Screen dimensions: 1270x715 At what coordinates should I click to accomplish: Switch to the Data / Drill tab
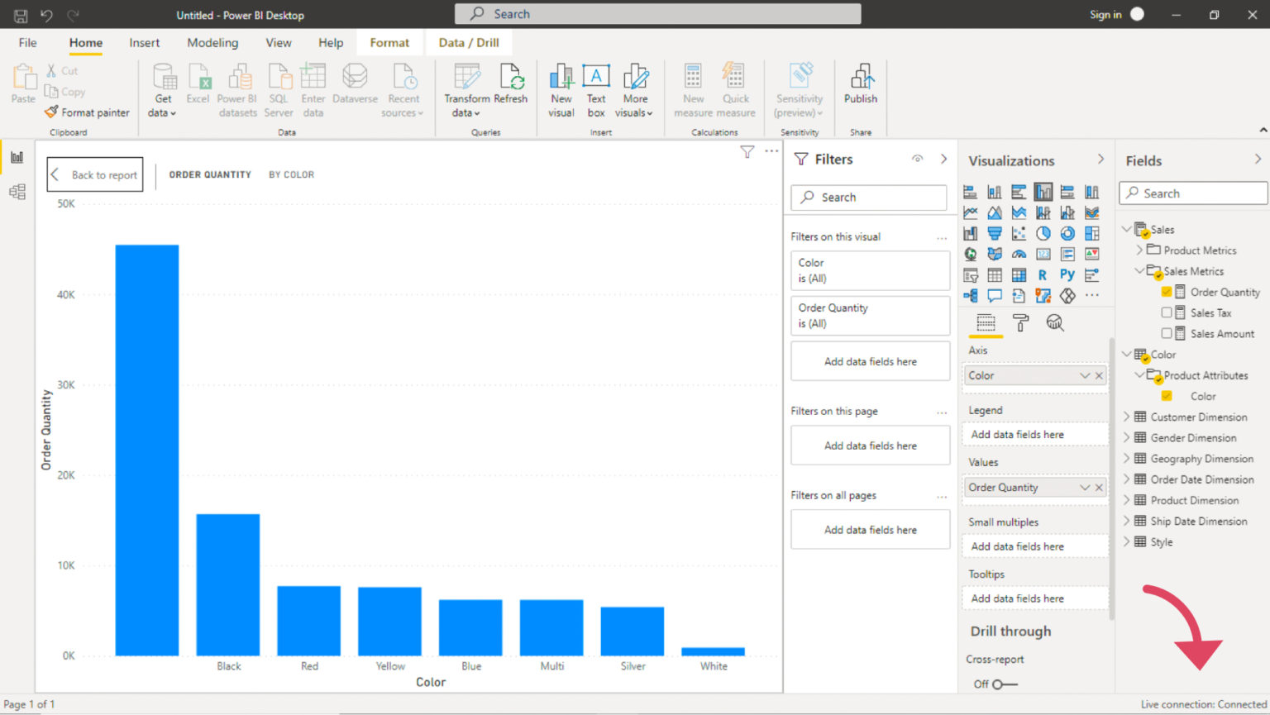pos(468,43)
